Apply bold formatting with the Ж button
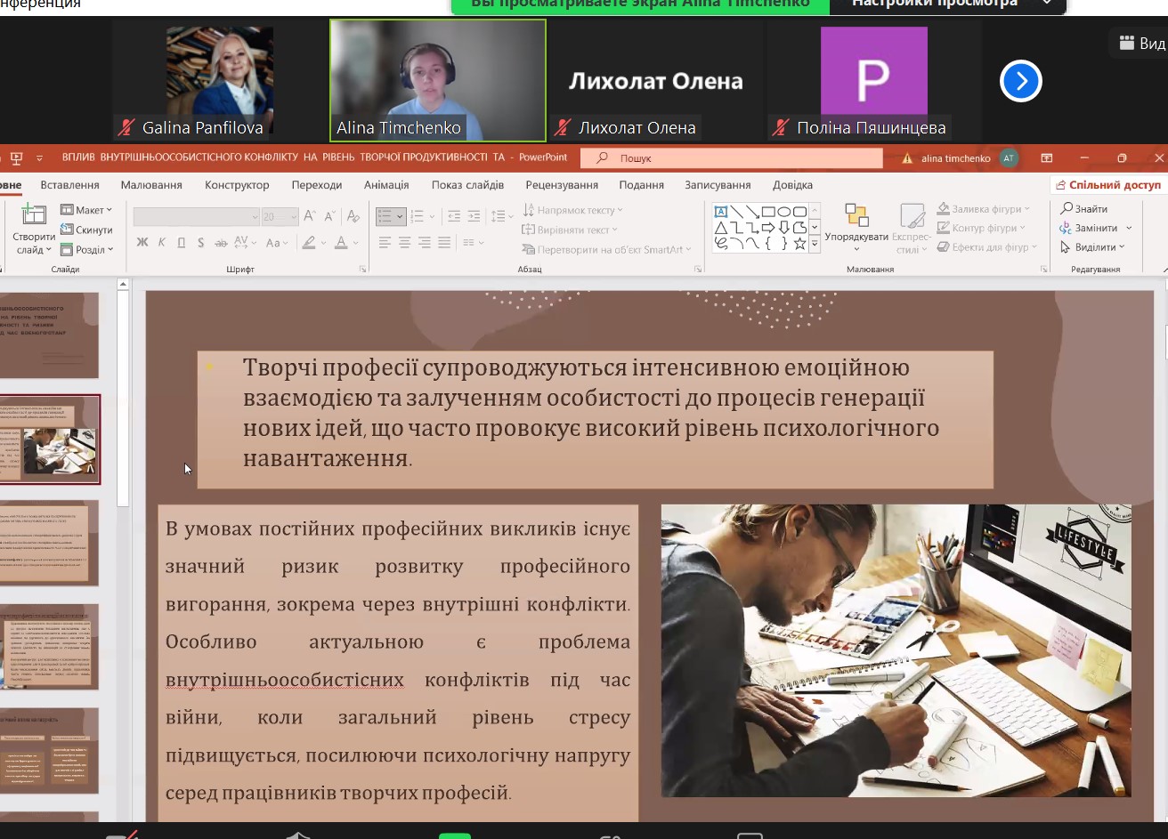This screenshot has width=1168, height=839. coord(142,242)
